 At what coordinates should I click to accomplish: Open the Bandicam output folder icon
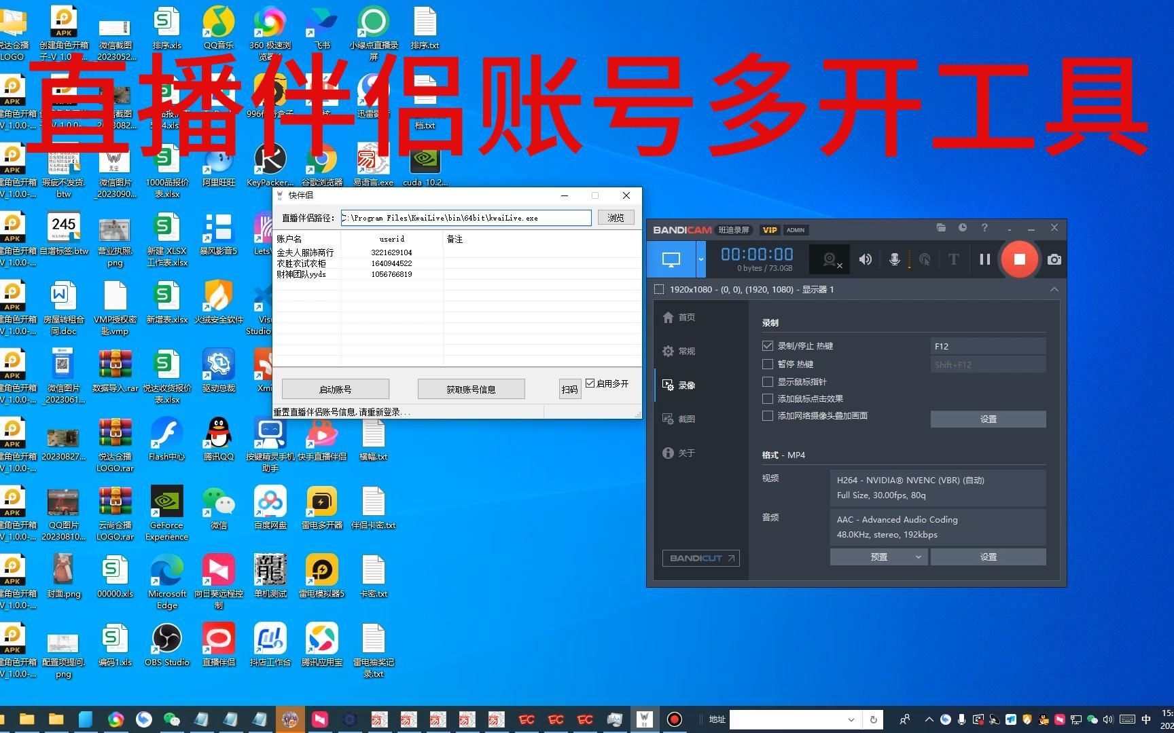[941, 228]
